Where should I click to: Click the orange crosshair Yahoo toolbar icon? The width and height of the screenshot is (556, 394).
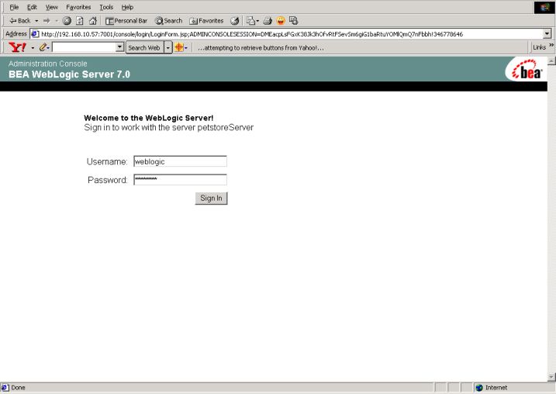[x=179, y=47]
